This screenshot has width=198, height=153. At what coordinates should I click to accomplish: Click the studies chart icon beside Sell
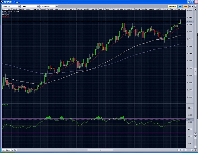point(190,7)
